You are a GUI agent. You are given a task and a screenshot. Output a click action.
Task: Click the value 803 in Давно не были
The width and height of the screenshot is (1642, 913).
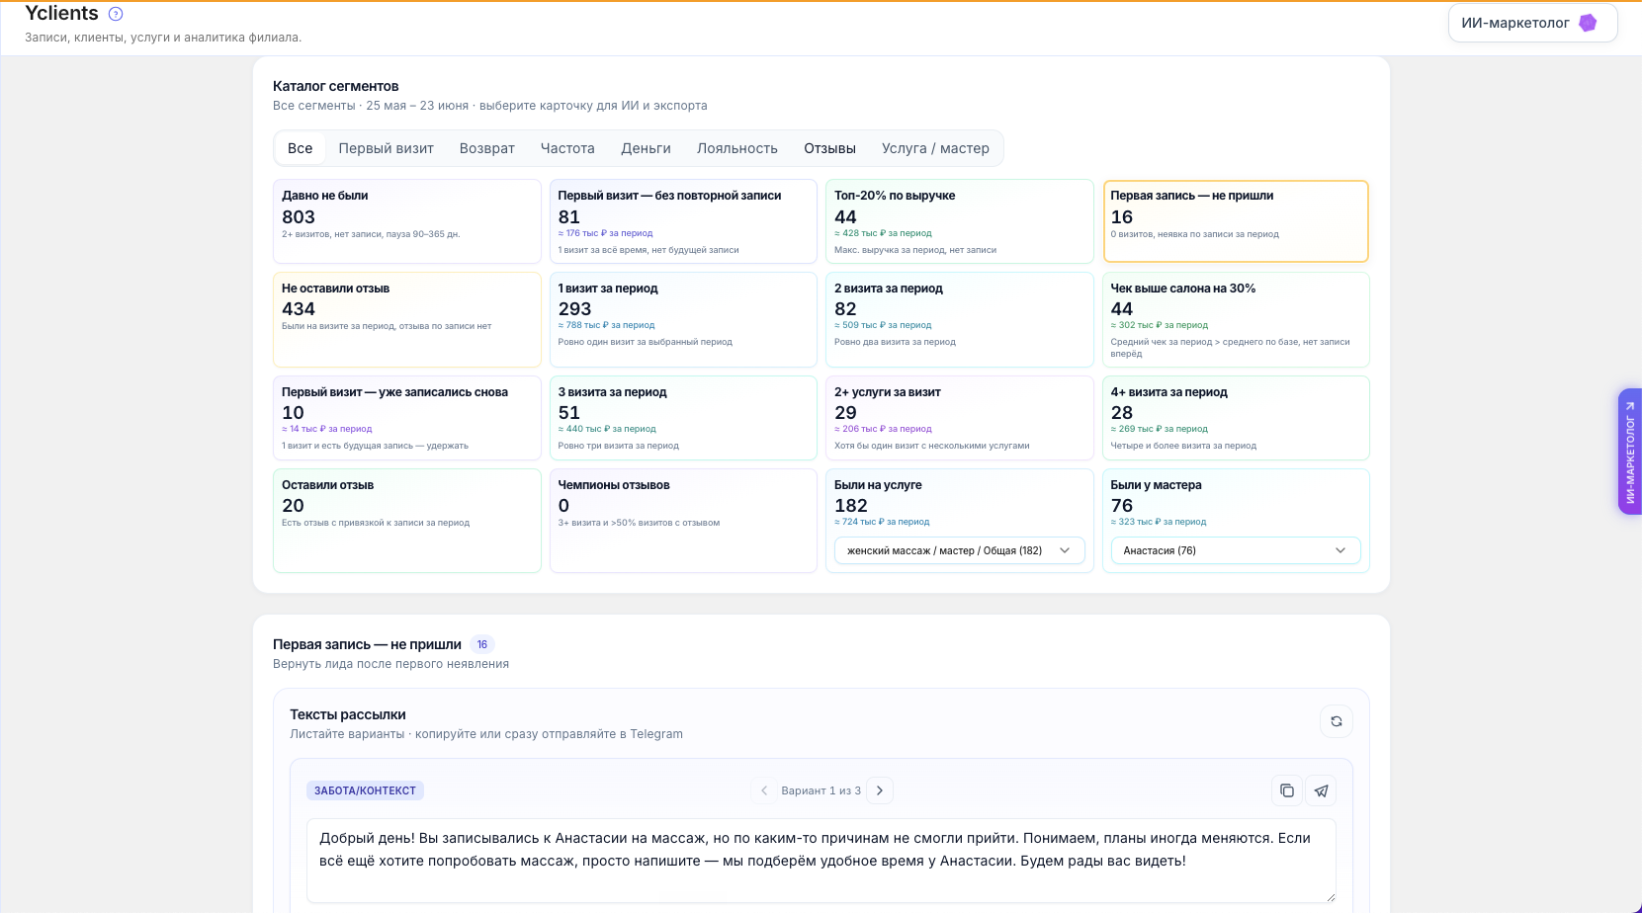coord(299,217)
